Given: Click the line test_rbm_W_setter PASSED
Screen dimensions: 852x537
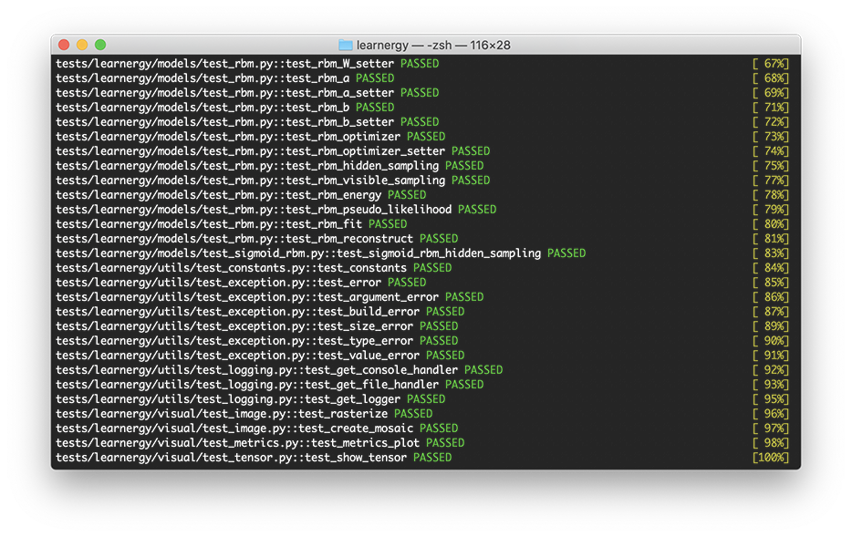Looking at the screenshot, I should (247, 64).
